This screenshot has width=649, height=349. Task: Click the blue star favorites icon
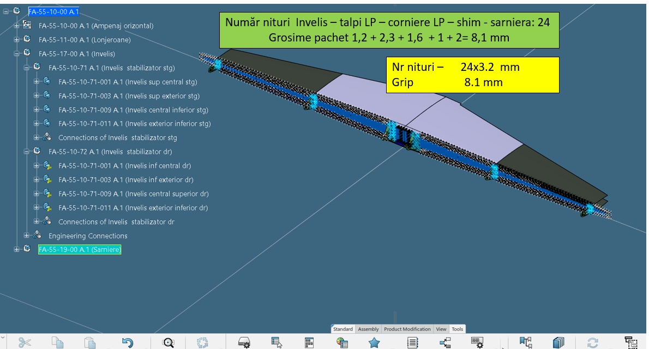click(374, 342)
